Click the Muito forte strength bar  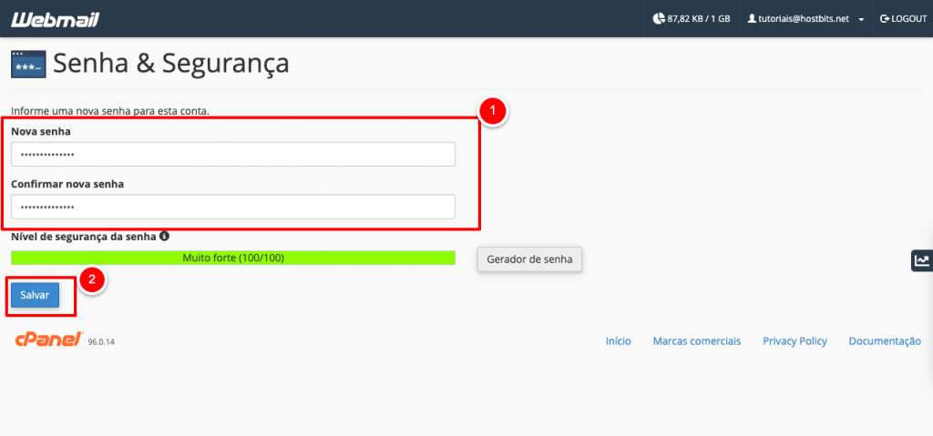tap(233, 258)
